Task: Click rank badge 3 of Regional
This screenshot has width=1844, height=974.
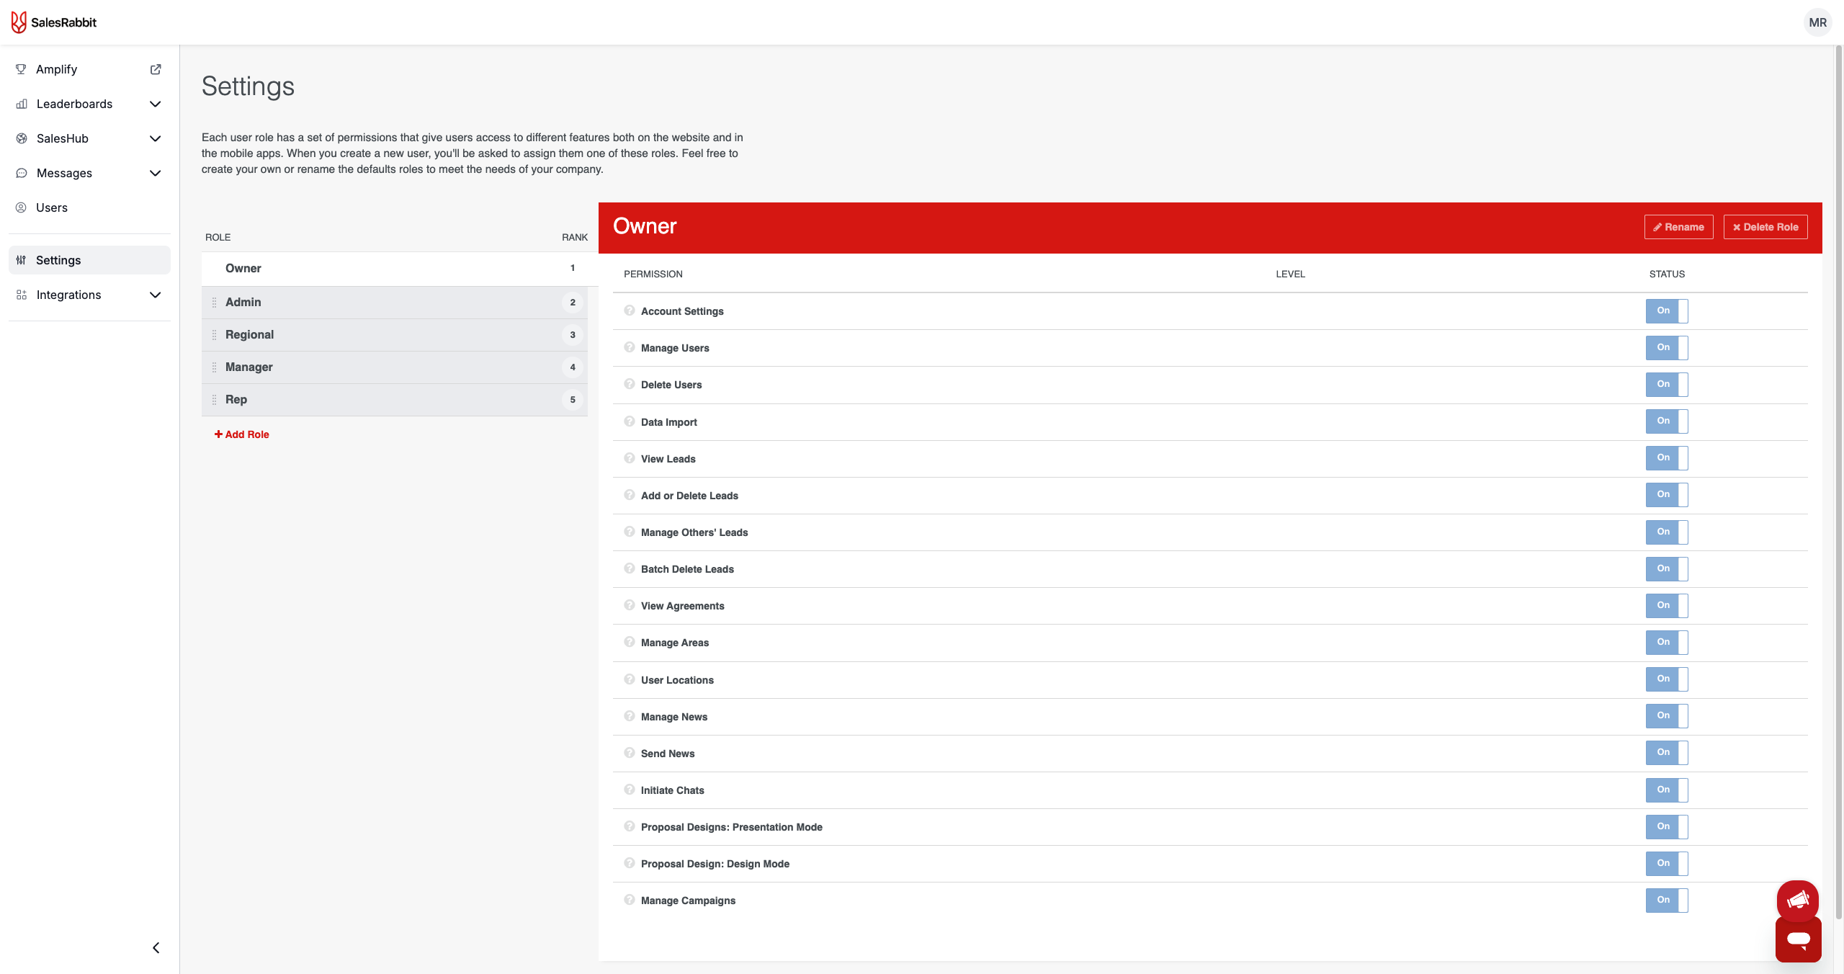Action: point(573,335)
